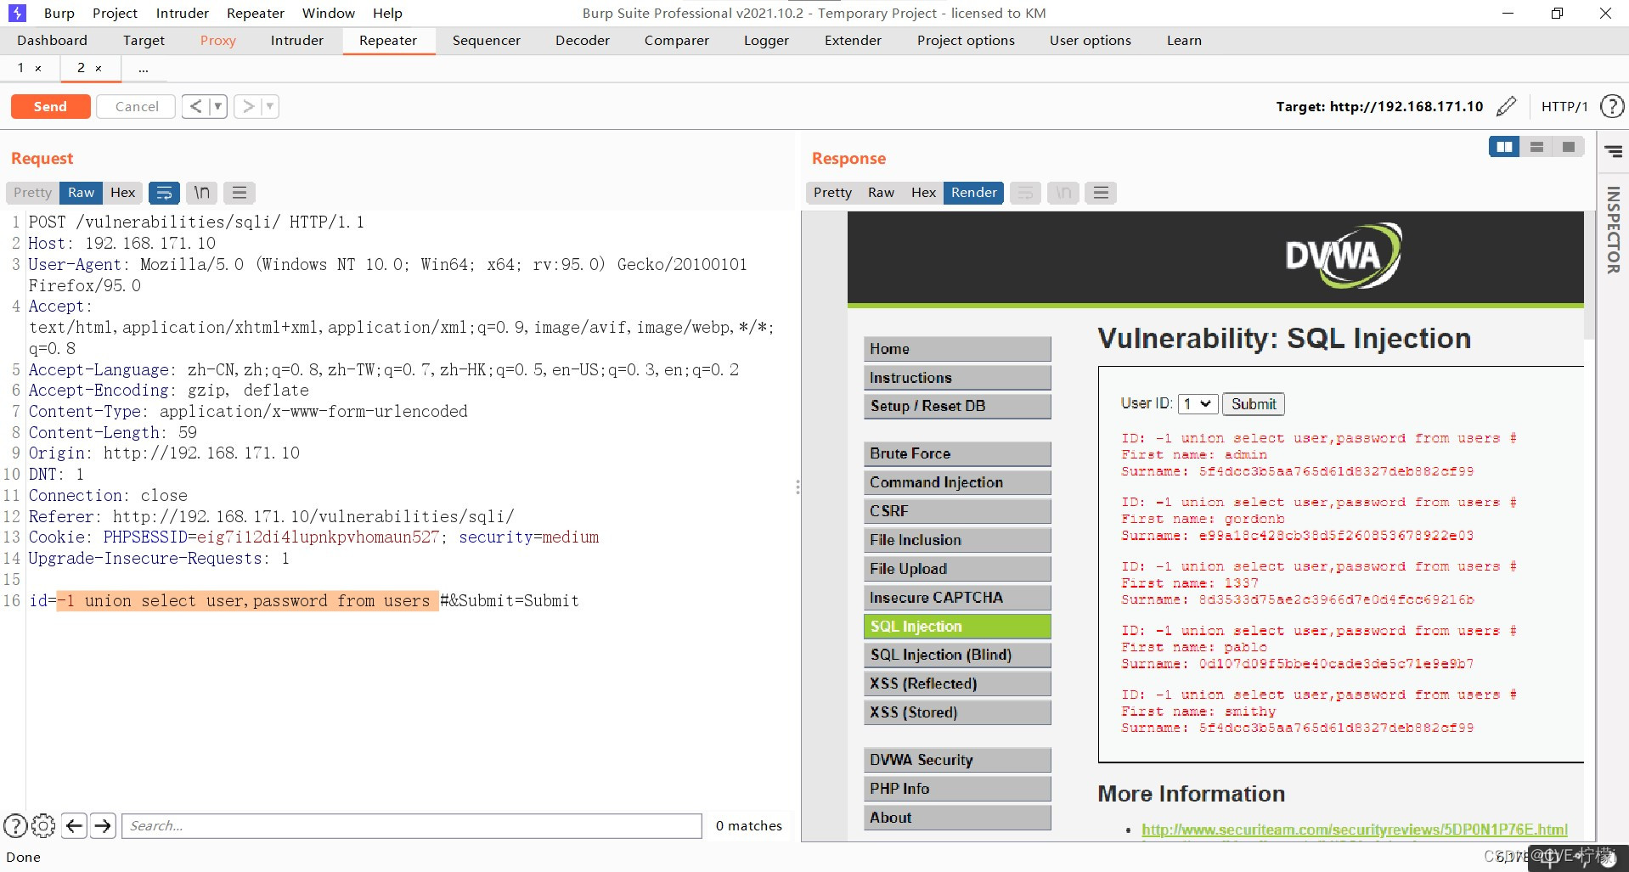Image resolution: width=1629 pixels, height=872 pixels.
Task: Go back in request history
Action: pyautogui.click(x=195, y=106)
